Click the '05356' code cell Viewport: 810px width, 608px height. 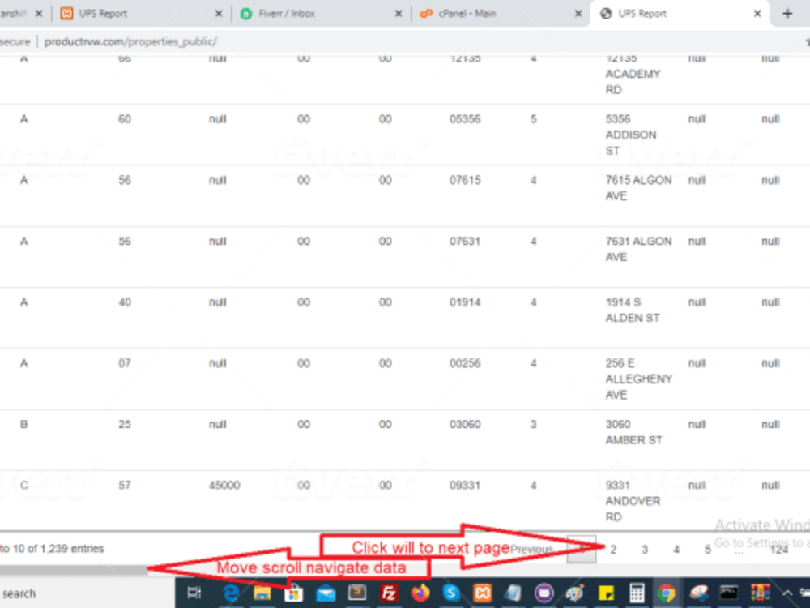coord(465,119)
